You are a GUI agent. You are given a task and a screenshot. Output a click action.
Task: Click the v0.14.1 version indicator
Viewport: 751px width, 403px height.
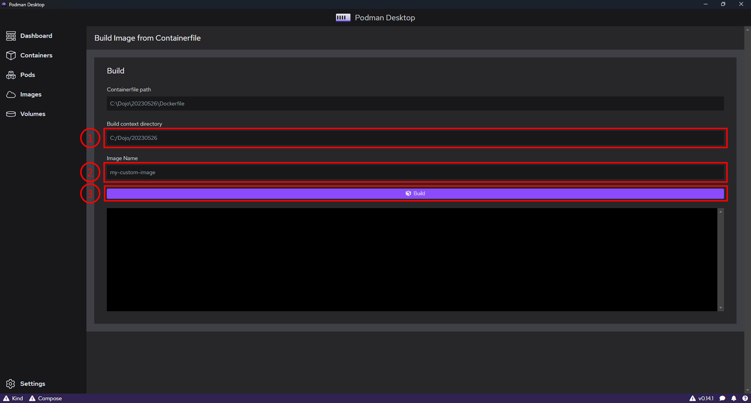(701, 398)
